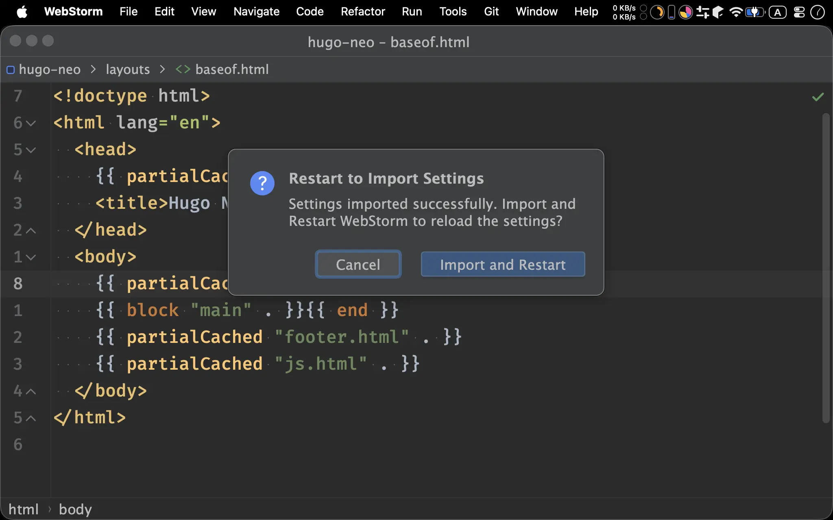Click the <title> tag in the editor
833x520 pixels.
point(131,203)
